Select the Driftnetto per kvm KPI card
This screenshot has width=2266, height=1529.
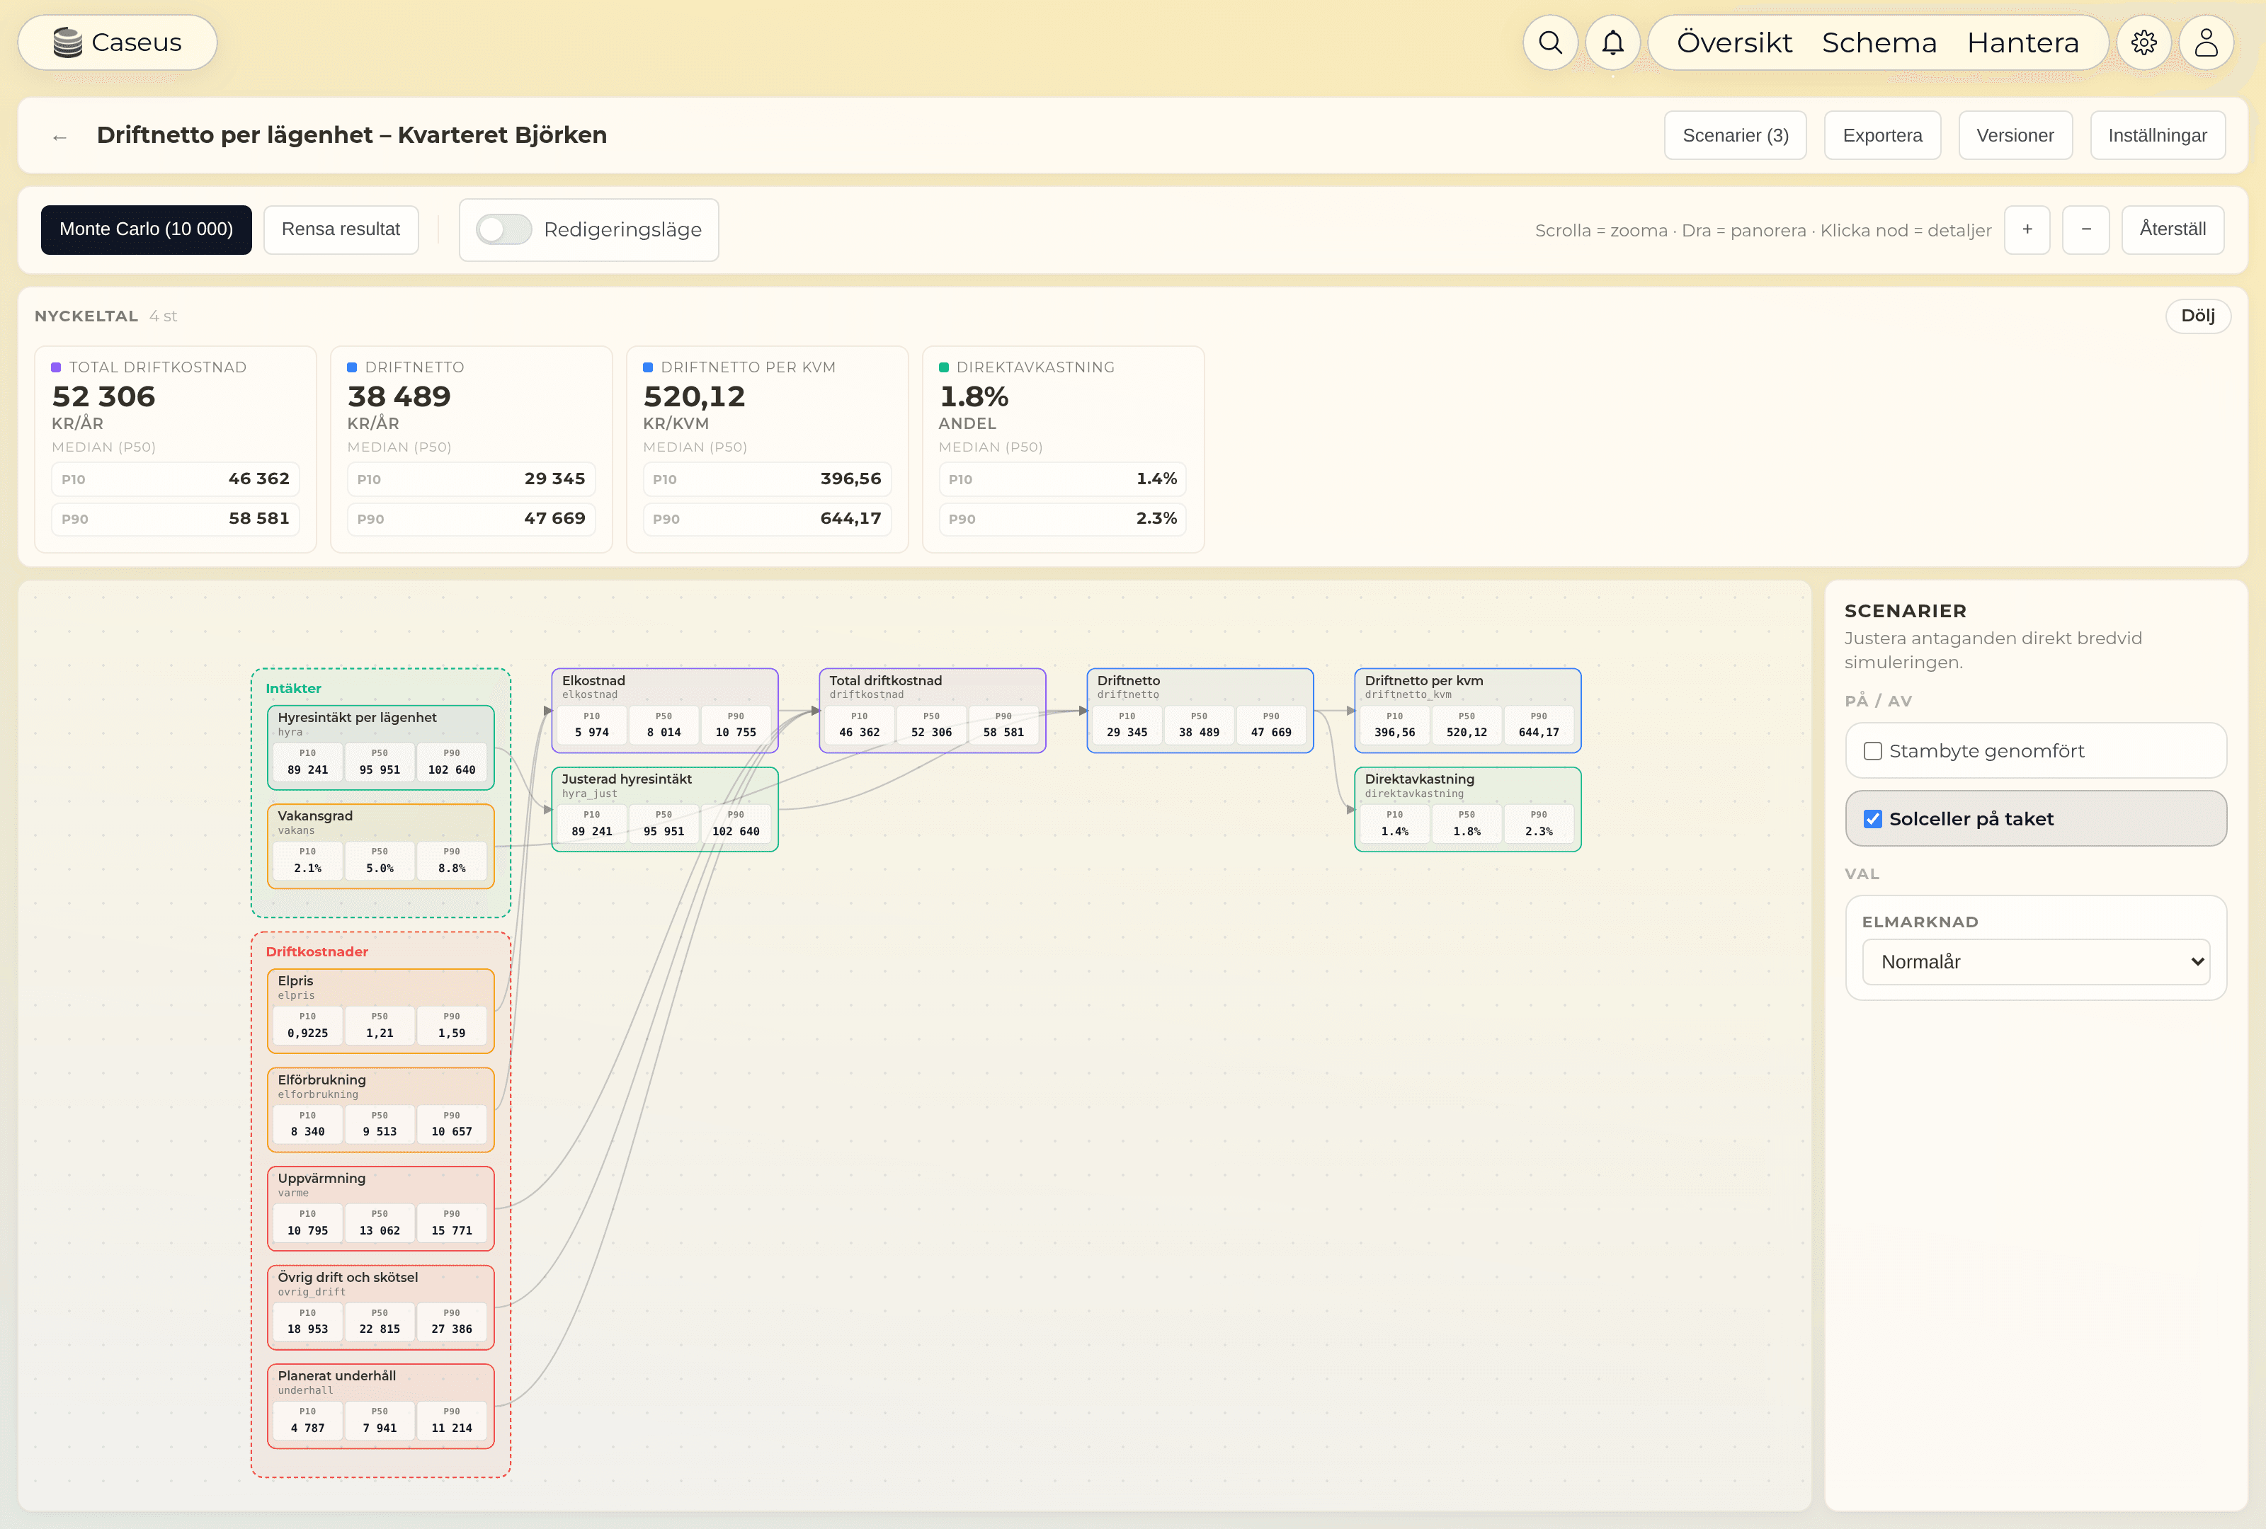coord(766,449)
